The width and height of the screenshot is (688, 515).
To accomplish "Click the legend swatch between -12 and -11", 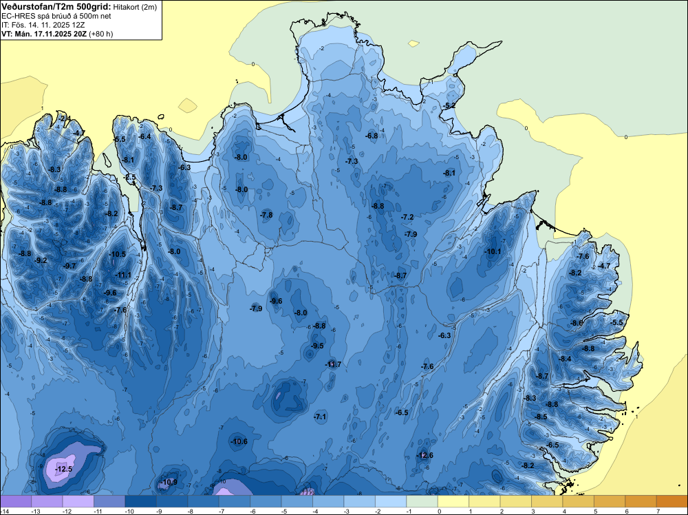I will 78,501.
